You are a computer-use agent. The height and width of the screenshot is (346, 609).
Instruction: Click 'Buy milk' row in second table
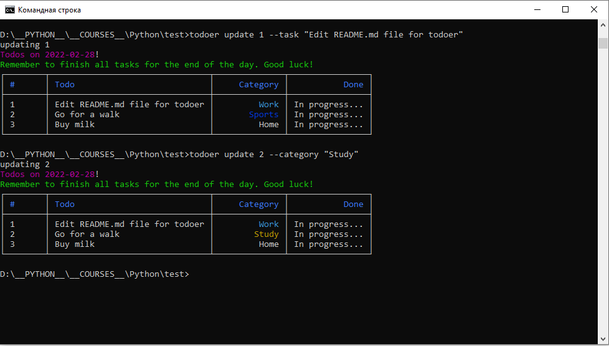click(187, 244)
